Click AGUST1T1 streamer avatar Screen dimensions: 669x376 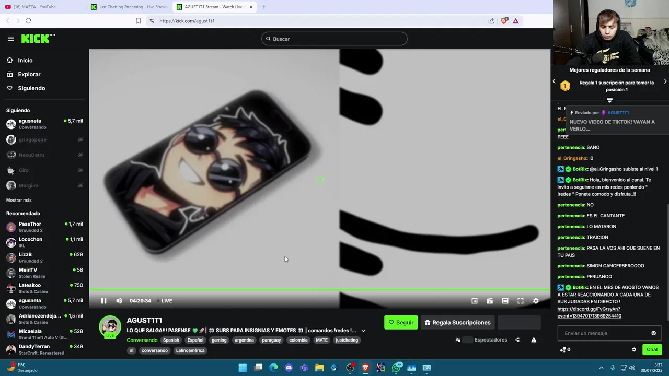click(110, 327)
